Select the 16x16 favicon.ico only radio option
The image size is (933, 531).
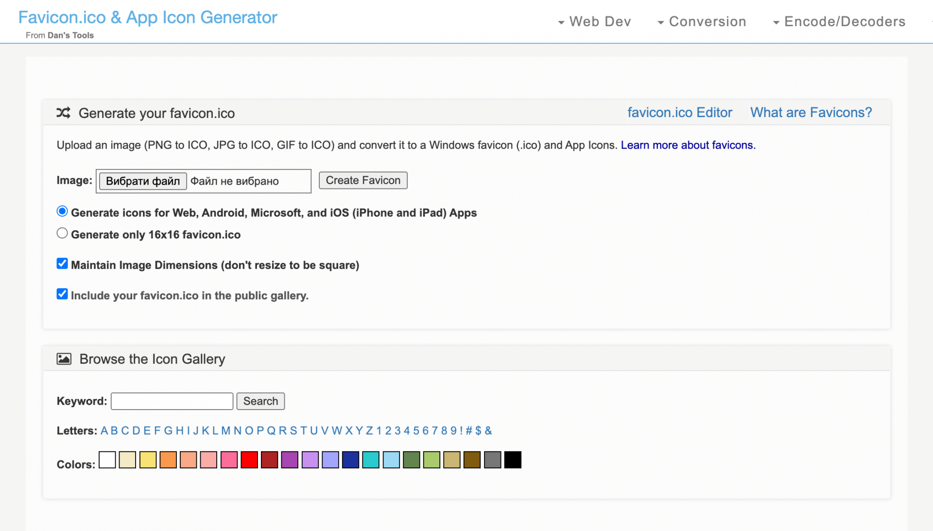point(62,233)
